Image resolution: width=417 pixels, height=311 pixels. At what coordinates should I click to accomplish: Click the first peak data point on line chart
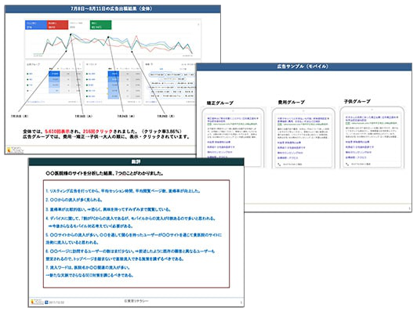[x=71, y=34]
